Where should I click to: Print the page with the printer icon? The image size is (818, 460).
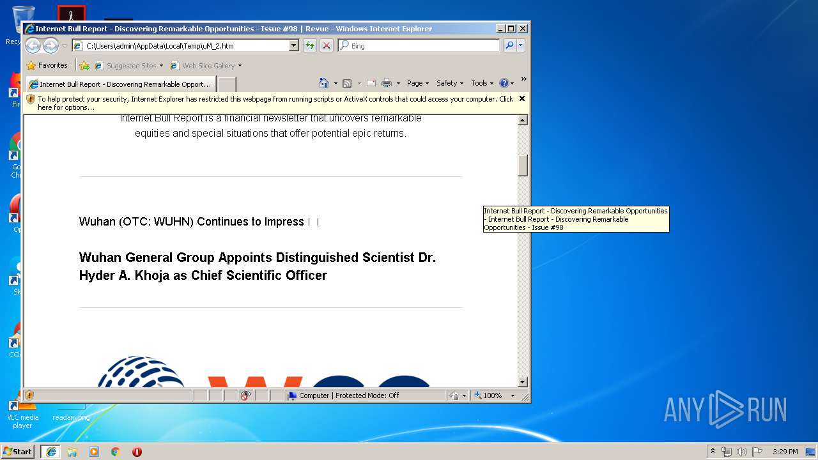click(387, 83)
